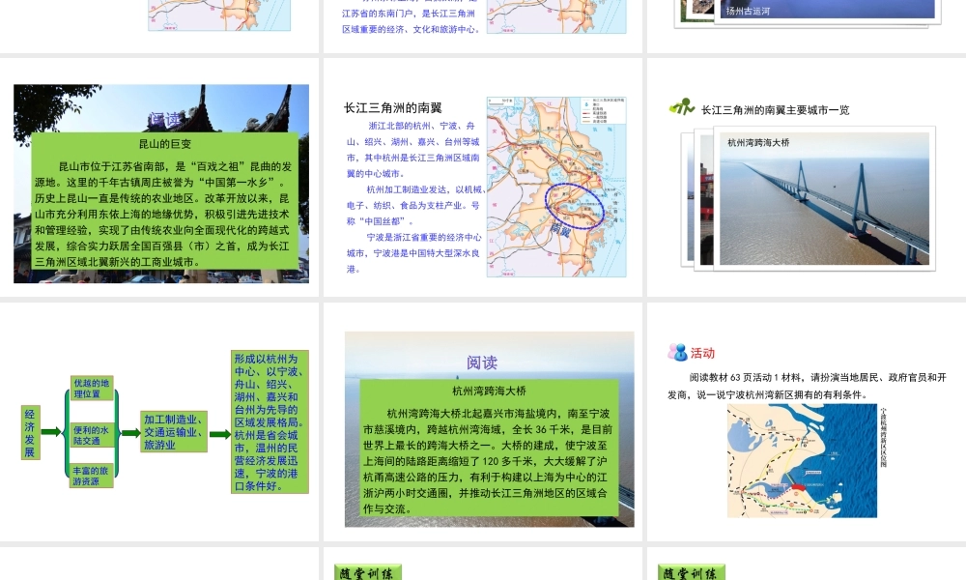Viewport: 966px width, 580px height.
Task: Click the 活动 heading text
Action: 702,353
